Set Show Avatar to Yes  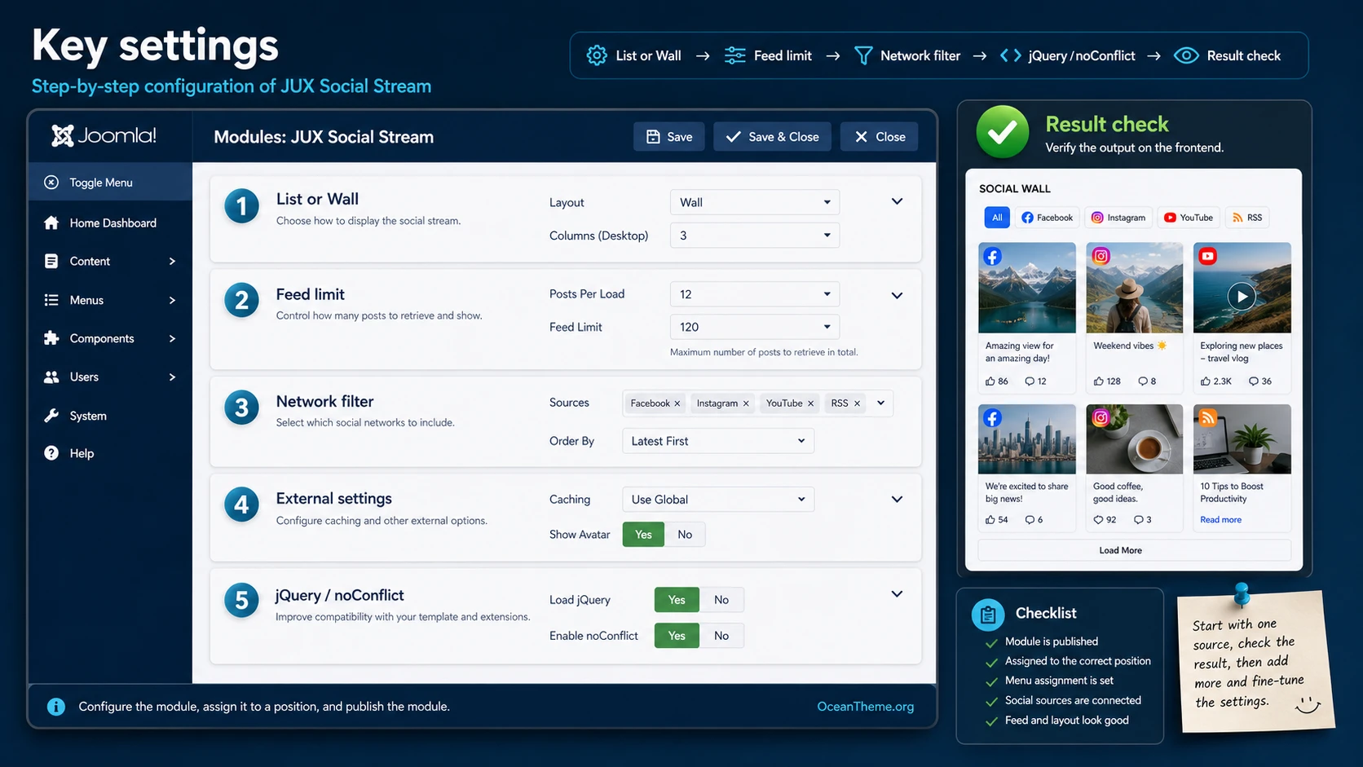643,535
